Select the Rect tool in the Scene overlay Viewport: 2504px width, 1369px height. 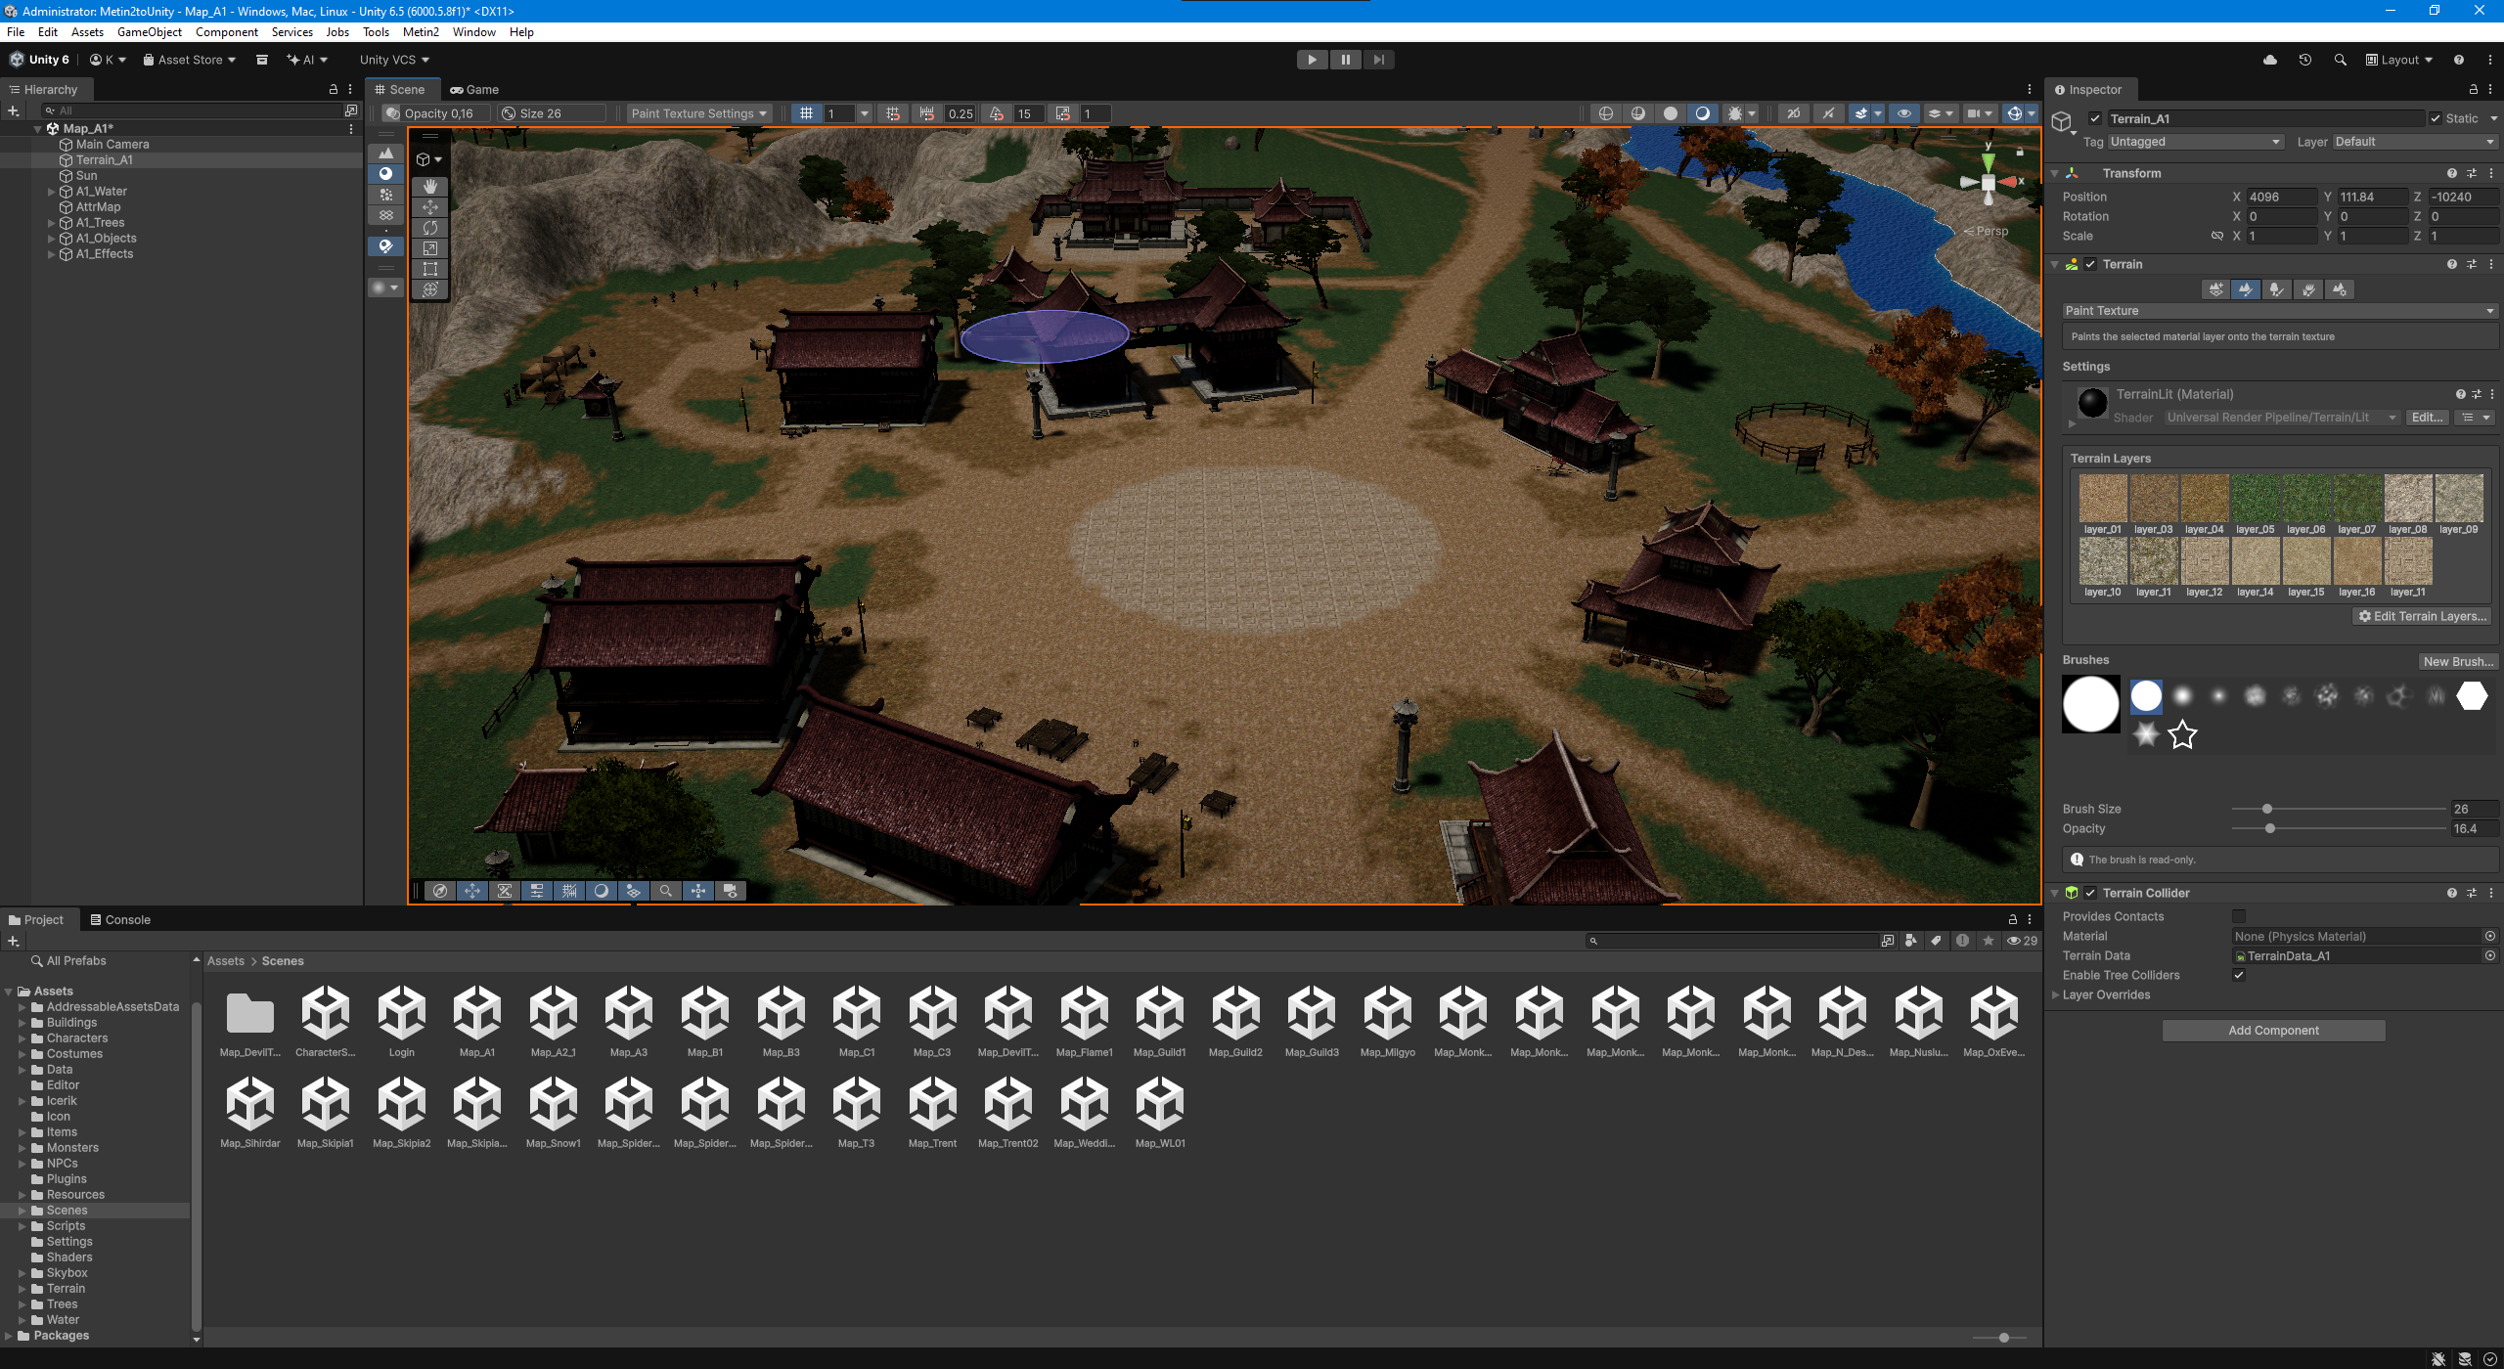point(430,269)
